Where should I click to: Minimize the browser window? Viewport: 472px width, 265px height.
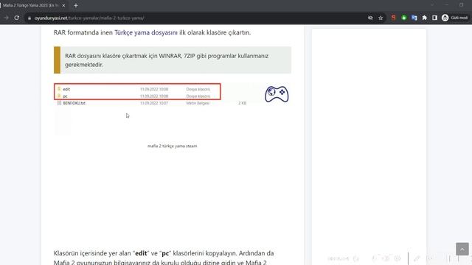tap(446, 5)
